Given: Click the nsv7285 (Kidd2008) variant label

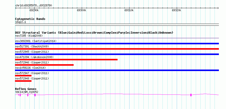Looking at the screenshot, I should click(29, 36).
